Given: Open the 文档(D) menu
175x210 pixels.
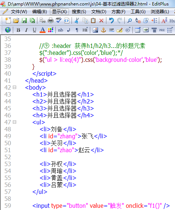Looking at the screenshot, I should click(99, 12).
